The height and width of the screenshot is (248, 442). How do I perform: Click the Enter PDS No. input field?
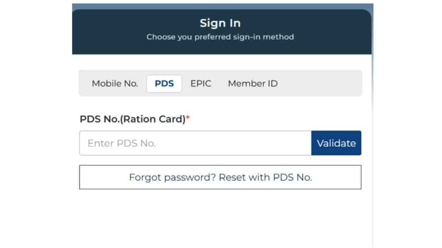195,143
